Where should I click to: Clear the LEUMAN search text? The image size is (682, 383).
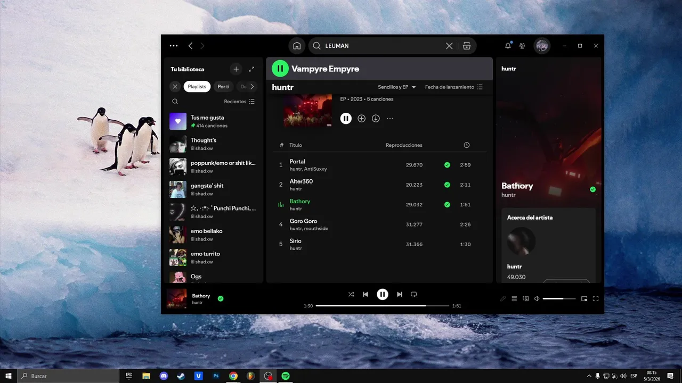[x=449, y=46]
